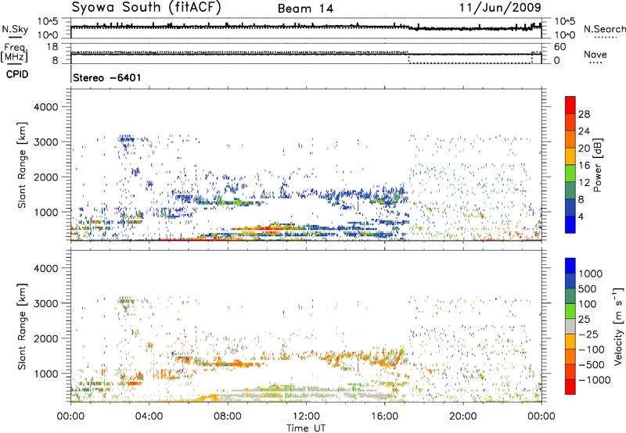Click the 'Stereo -6401' CPID text

[x=107, y=77]
